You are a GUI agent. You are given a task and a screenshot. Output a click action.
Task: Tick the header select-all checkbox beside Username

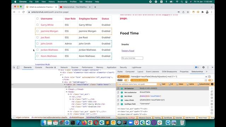coord(37,19)
